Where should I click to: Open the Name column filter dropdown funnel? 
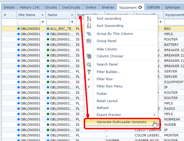click(x=72, y=22)
